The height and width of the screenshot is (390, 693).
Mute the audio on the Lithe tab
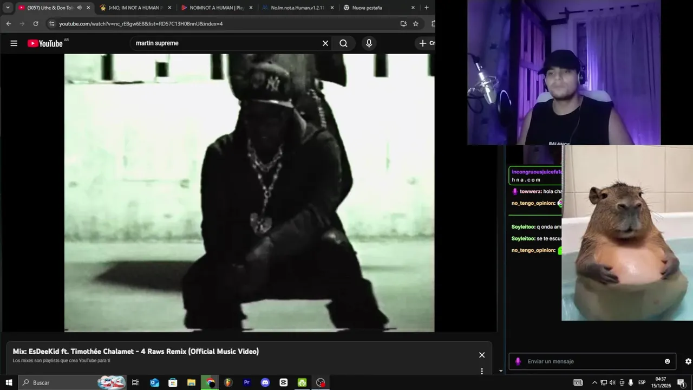click(79, 8)
